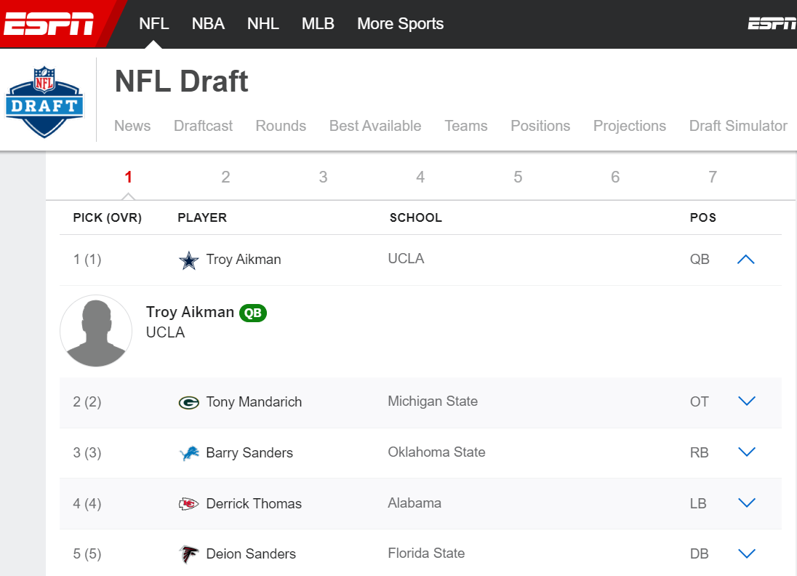
Task: Click the Detroit Lions logo
Action: click(188, 453)
